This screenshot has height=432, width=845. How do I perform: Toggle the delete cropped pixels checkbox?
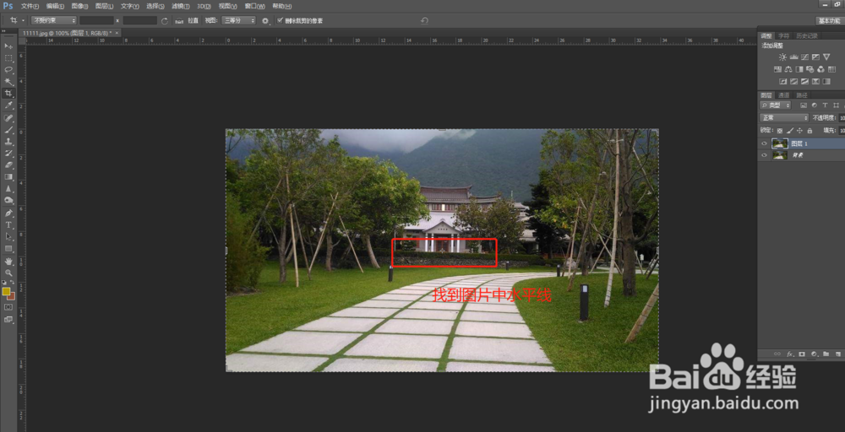click(x=280, y=20)
